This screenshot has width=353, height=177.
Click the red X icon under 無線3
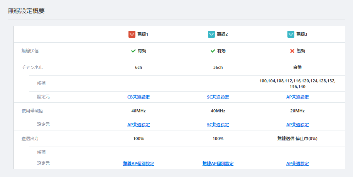coord(292,51)
